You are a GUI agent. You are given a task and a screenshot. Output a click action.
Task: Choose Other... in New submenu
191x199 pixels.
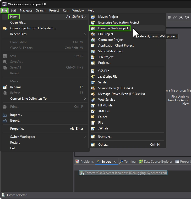pyautogui.click(x=127, y=145)
